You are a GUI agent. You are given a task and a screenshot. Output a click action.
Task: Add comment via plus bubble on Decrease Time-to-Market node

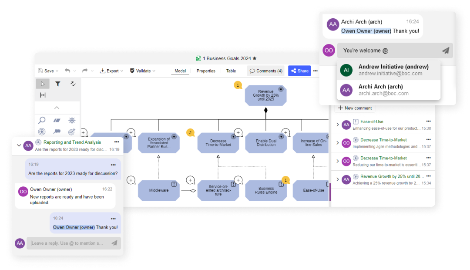(238, 132)
